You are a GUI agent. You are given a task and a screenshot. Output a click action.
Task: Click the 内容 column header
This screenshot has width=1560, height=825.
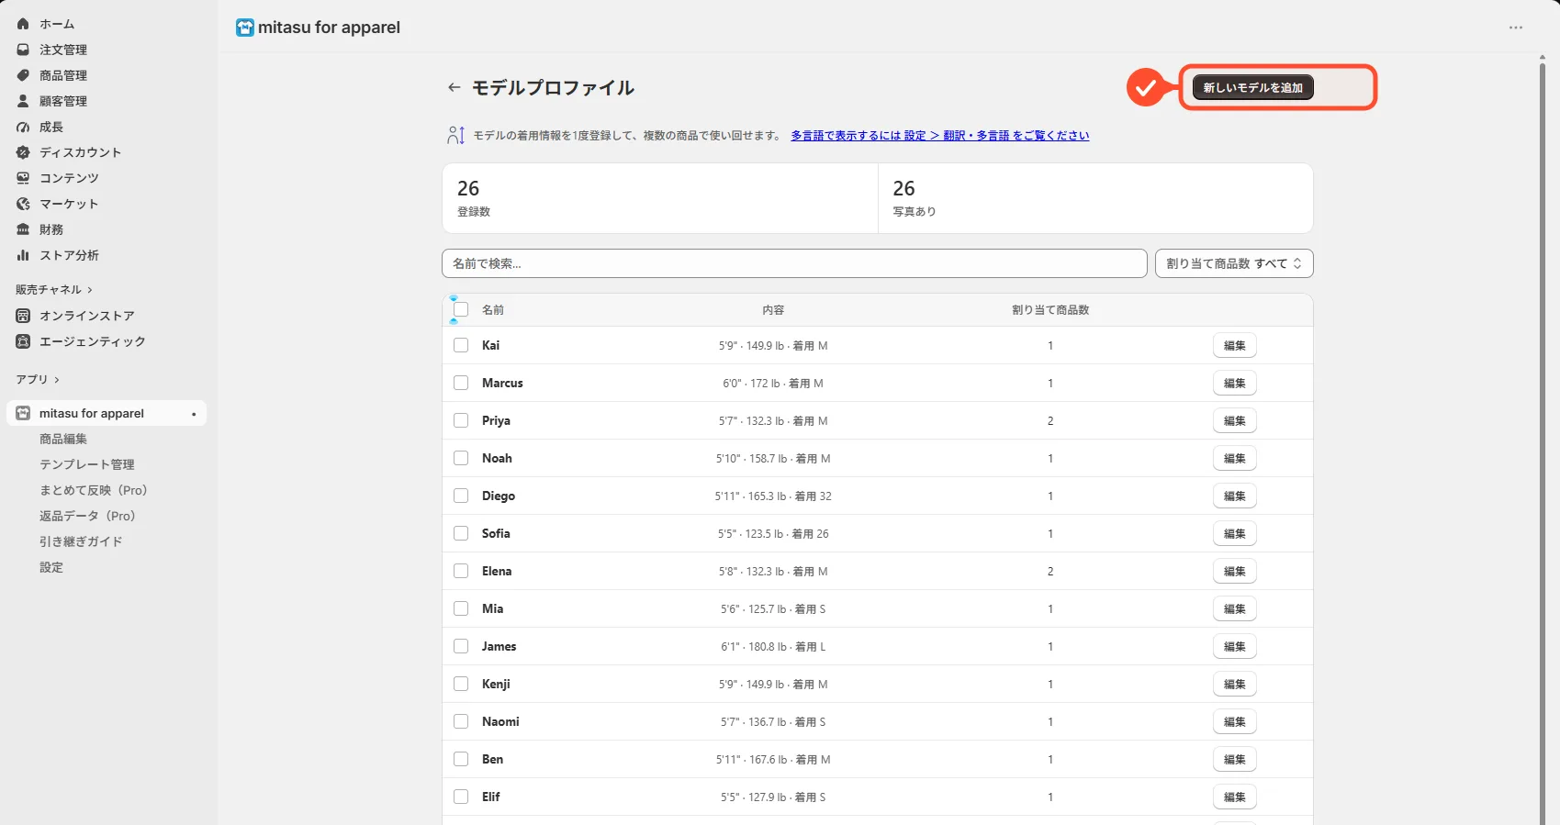click(773, 310)
